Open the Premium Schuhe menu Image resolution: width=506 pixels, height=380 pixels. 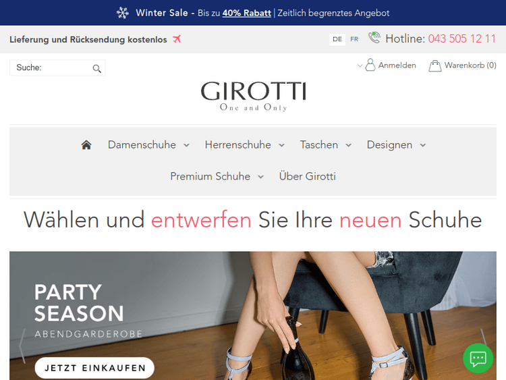(x=210, y=176)
